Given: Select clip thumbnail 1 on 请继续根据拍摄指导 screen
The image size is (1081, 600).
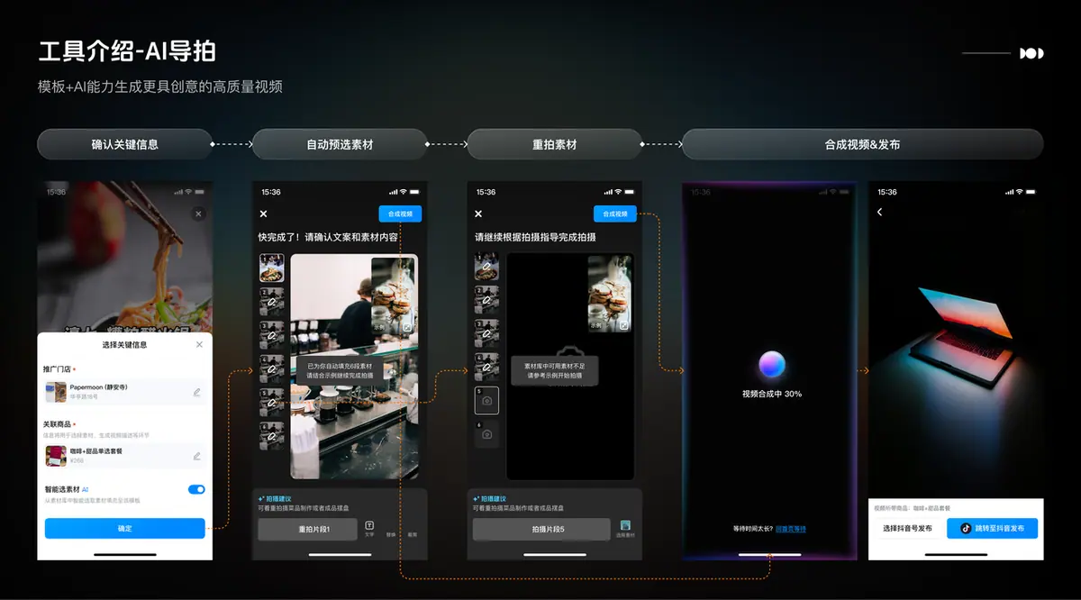Looking at the screenshot, I should point(486,268).
